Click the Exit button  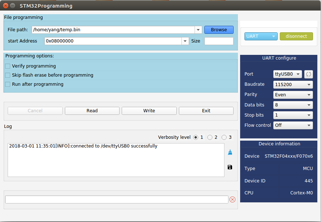(x=206, y=111)
